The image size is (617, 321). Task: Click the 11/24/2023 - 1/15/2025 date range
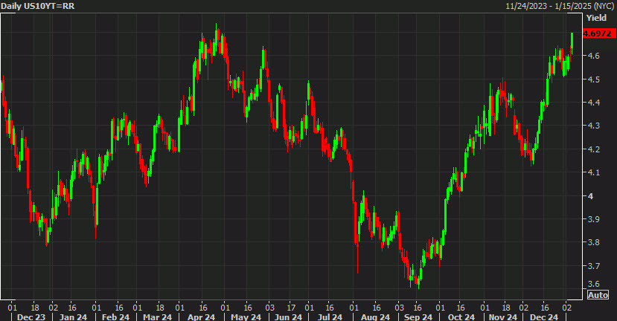tap(560, 6)
